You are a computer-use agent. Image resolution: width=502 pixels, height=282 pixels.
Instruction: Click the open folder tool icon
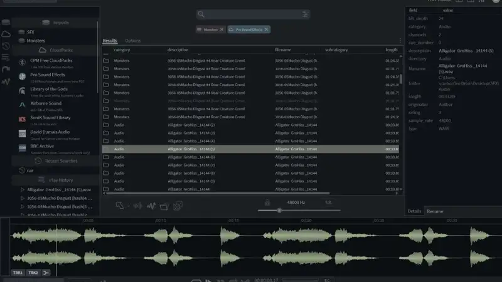[164, 206]
